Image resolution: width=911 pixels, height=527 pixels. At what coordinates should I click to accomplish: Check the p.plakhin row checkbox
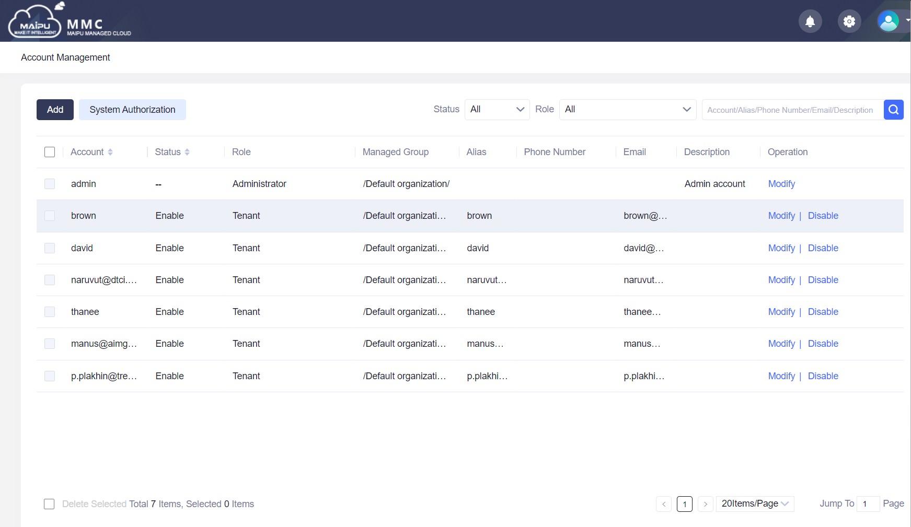(x=50, y=376)
